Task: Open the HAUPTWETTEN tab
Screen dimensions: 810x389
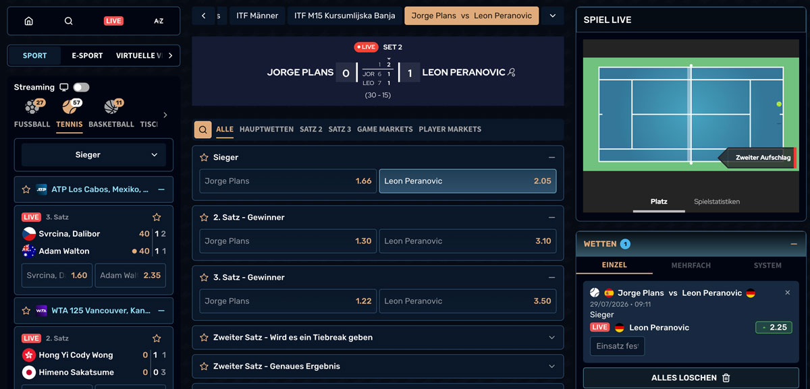Action: coord(267,129)
